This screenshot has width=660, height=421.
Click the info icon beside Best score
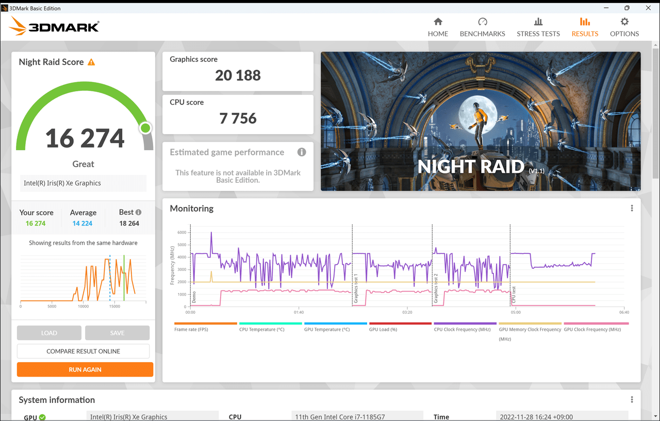pos(138,212)
